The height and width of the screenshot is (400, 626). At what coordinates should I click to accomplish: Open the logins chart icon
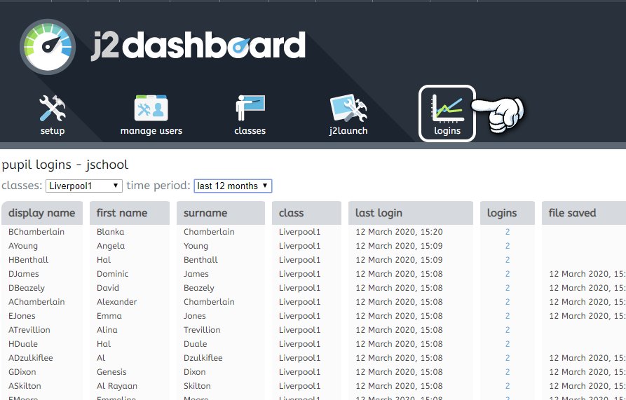click(x=447, y=109)
